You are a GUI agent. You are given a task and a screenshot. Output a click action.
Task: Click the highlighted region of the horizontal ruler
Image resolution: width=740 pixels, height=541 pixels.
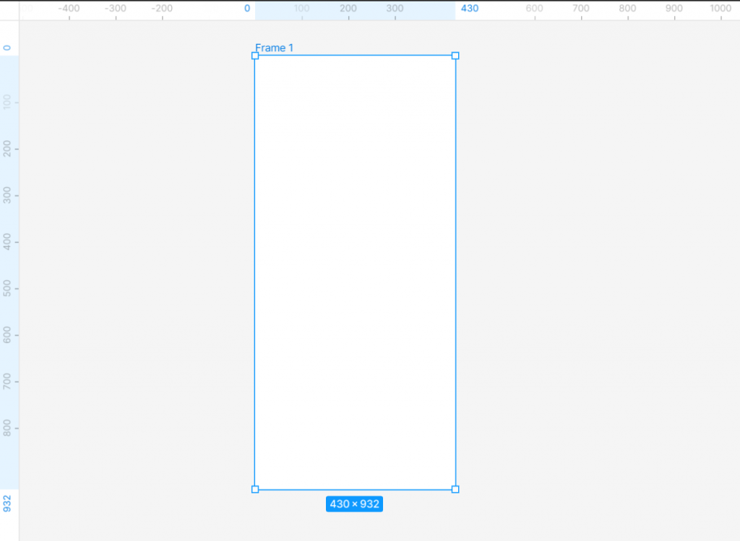(354, 9)
